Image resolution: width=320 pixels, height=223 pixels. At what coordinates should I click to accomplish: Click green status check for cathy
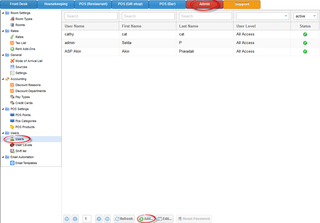[305, 34]
